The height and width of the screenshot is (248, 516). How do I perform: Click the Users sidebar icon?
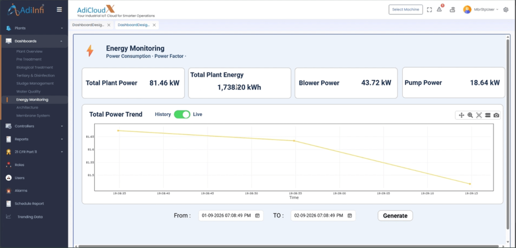pyautogui.click(x=9, y=178)
